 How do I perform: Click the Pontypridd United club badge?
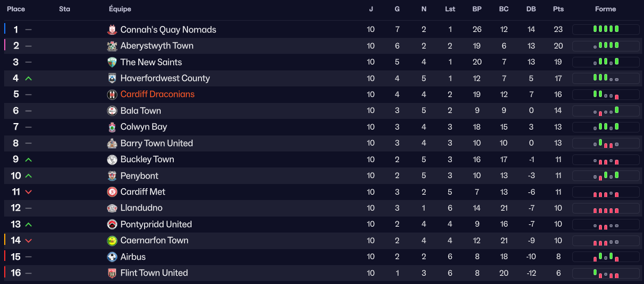pyautogui.click(x=112, y=224)
